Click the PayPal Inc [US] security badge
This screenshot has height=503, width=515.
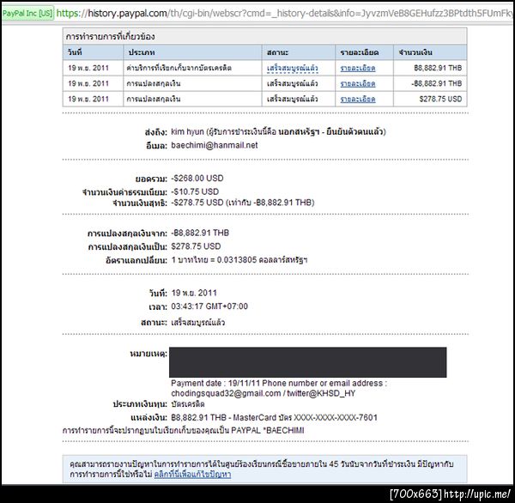point(27,14)
